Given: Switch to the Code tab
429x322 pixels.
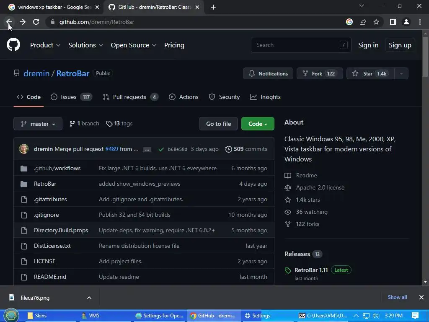Looking at the screenshot, I should pos(29,97).
